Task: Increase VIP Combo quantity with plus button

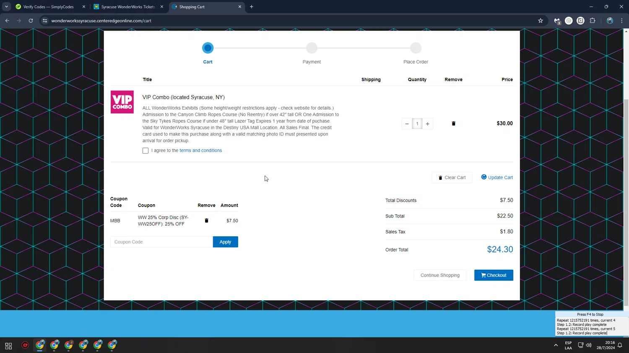Action: click(x=427, y=124)
